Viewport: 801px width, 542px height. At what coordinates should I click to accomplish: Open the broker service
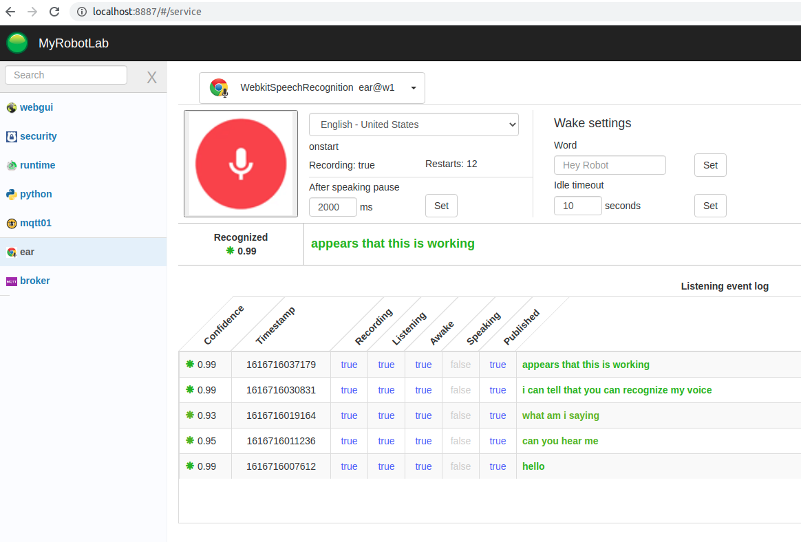[x=34, y=281]
